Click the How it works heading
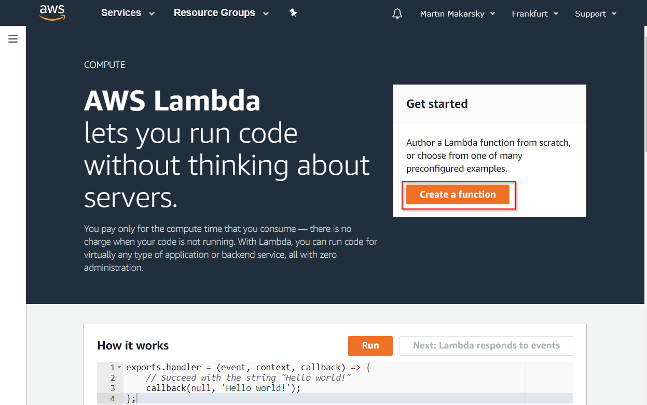This screenshot has width=647, height=405. coord(133,345)
